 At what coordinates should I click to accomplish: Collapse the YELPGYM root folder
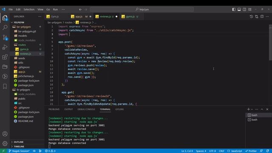(x=27, y=23)
